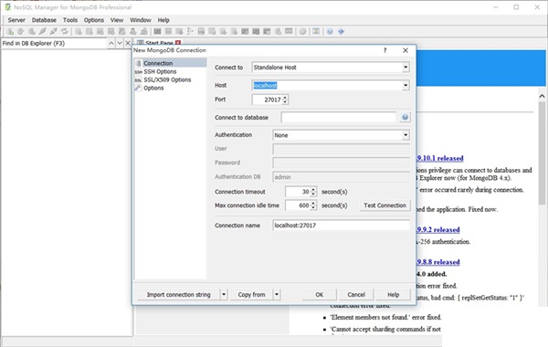Open the Options menu in menu bar
The height and width of the screenshot is (347, 548).
click(x=94, y=20)
